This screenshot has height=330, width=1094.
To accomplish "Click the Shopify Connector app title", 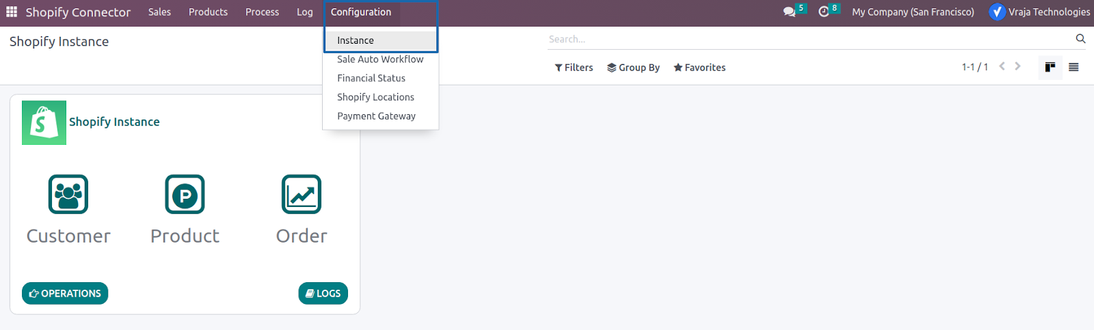I will click(x=78, y=12).
